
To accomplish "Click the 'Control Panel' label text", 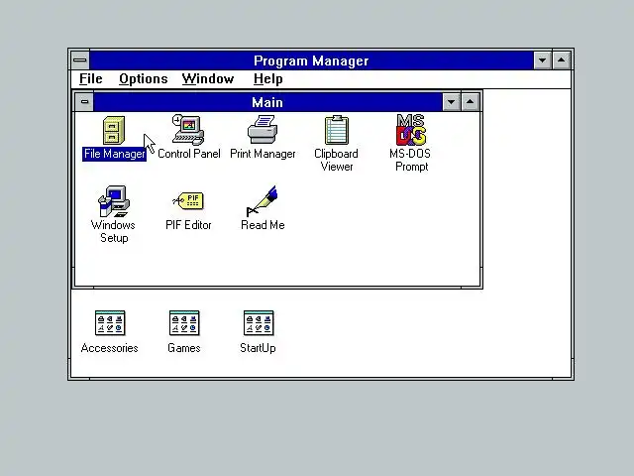I will click(x=189, y=154).
